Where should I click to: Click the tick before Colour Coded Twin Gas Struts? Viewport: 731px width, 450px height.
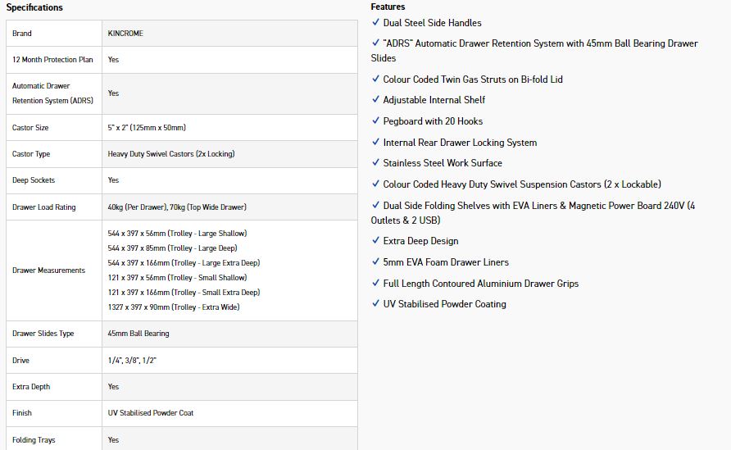[x=375, y=80]
